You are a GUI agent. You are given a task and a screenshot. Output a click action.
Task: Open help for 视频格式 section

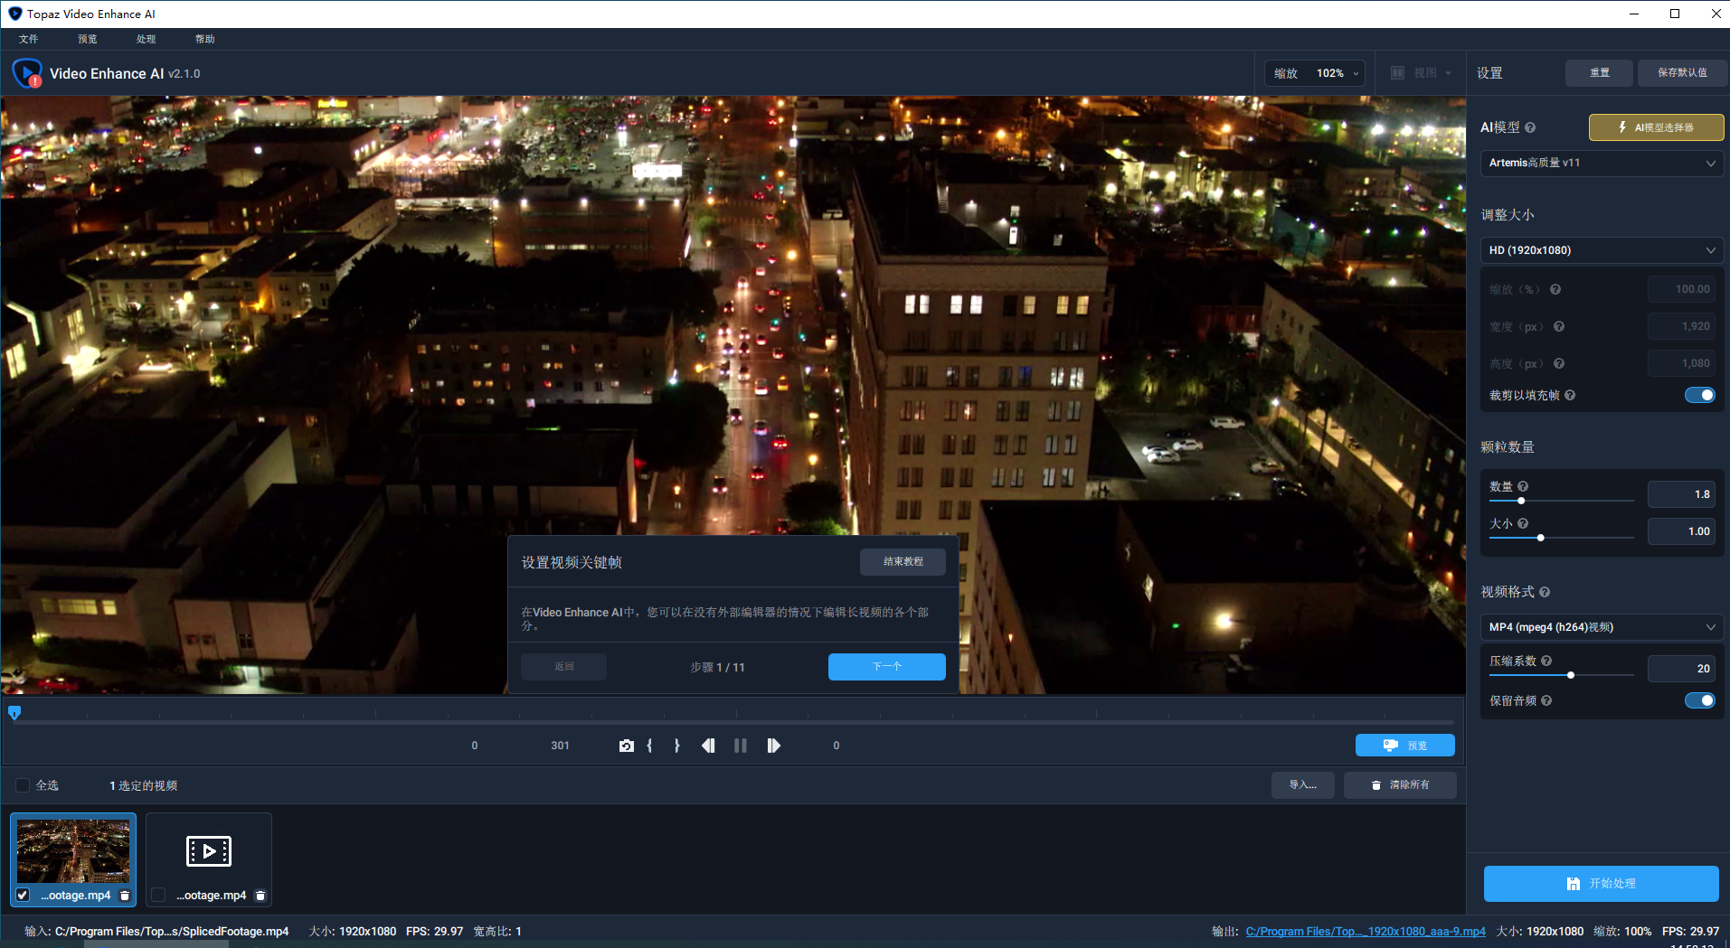tap(1545, 592)
